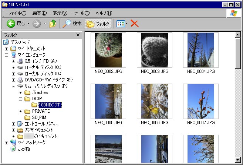The image size is (243, 165).
Task: Click the scrollbar up arrow
Action: pyautogui.click(x=237, y=35)
